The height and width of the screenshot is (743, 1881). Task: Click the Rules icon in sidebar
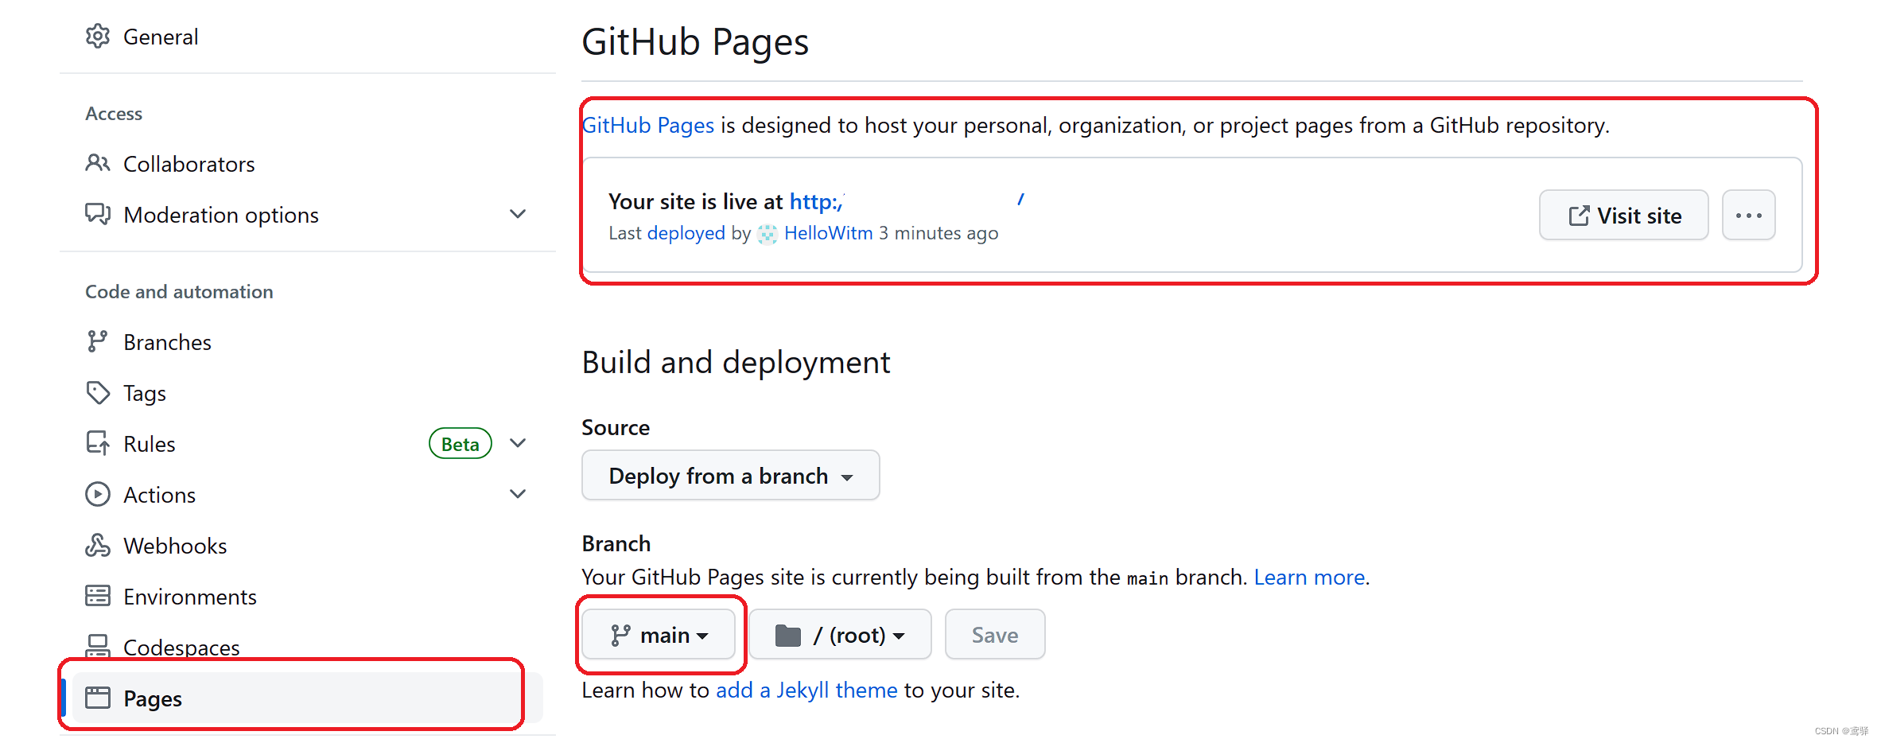[x=98, y=443]
